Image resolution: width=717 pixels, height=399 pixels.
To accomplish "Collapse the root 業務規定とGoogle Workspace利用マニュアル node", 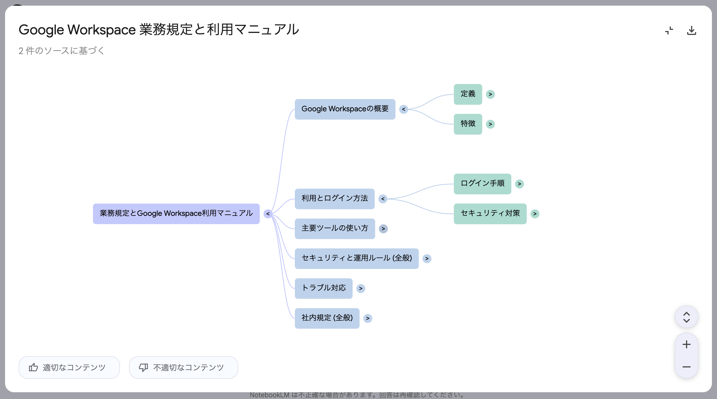I will [x=268, y=214].
